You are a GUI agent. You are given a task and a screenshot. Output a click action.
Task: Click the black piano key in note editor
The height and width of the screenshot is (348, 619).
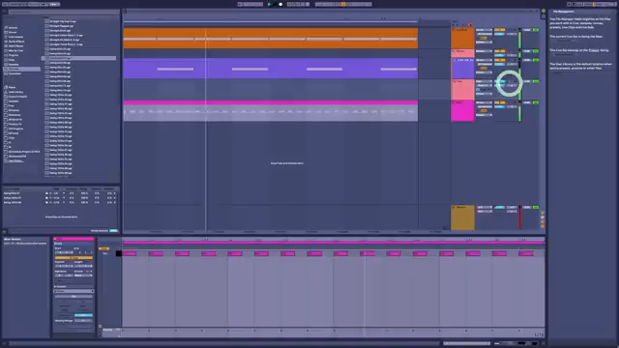pos(118,253)
